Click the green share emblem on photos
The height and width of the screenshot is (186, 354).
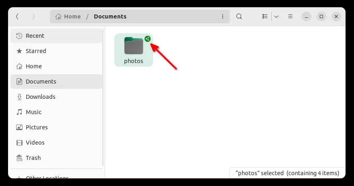[x=147, y=39]
